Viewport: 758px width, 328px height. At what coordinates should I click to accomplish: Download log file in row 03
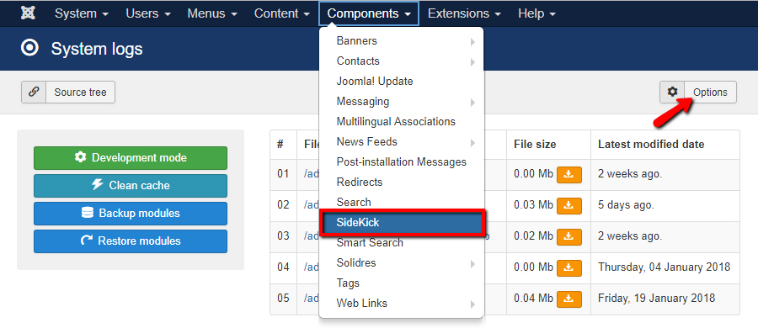569,236
